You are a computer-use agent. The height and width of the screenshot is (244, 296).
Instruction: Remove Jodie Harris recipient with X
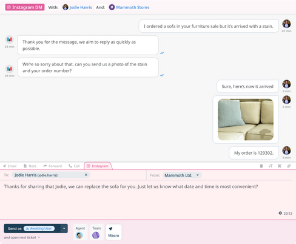tap(86, 175)
